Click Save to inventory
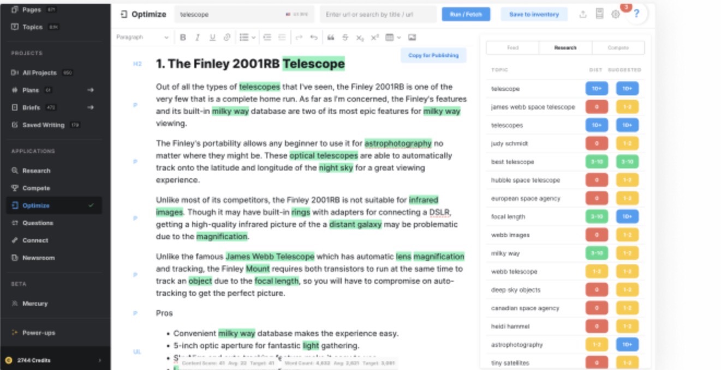 [x=534, y=14]
